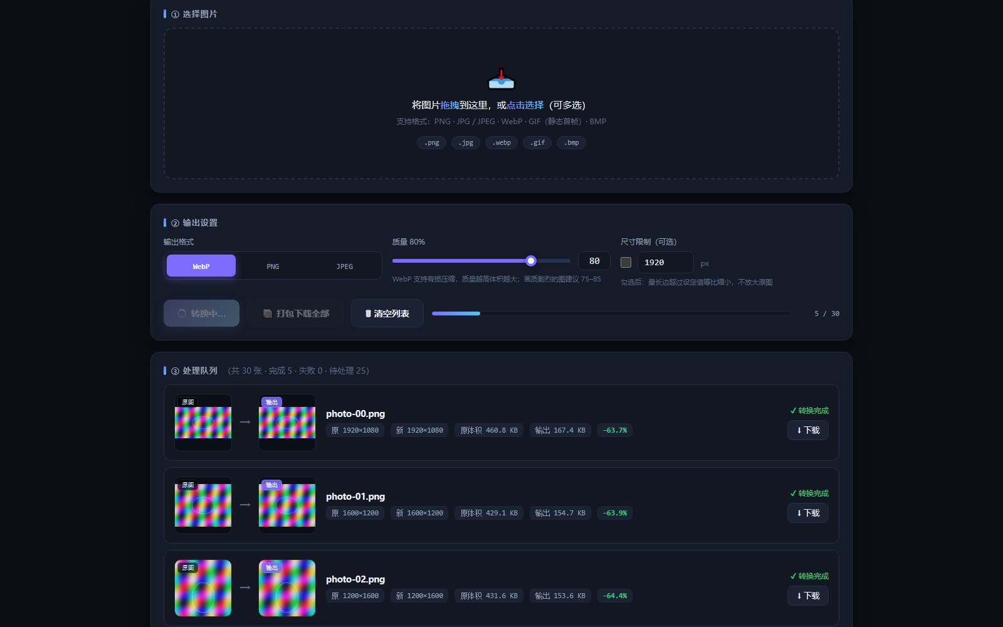Click the 转换中 converting button
Viewport: 1003px width, 627px height.
[x=201, y=313]
